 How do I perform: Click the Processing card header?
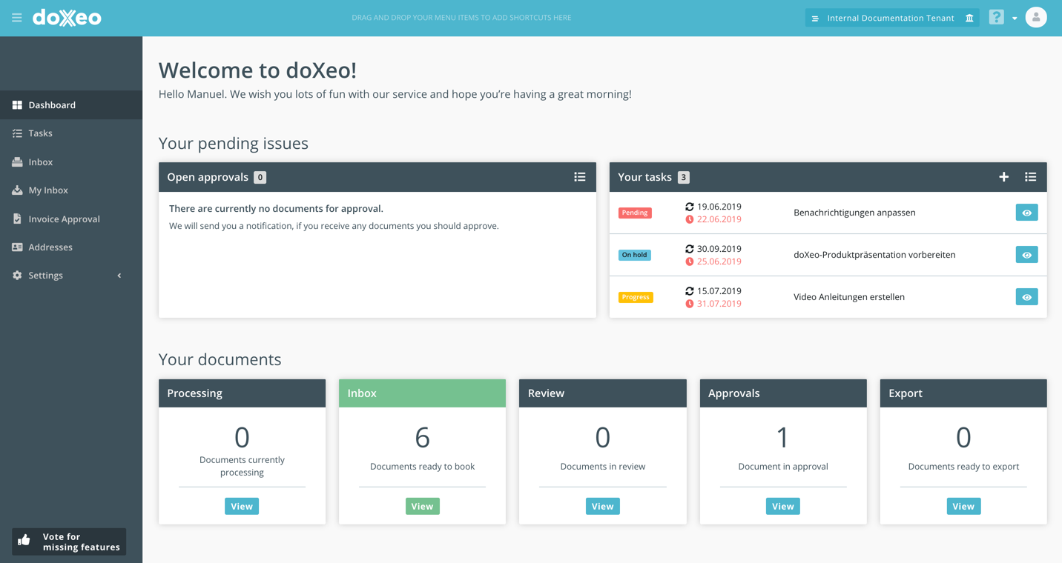[x=242, y=393]
